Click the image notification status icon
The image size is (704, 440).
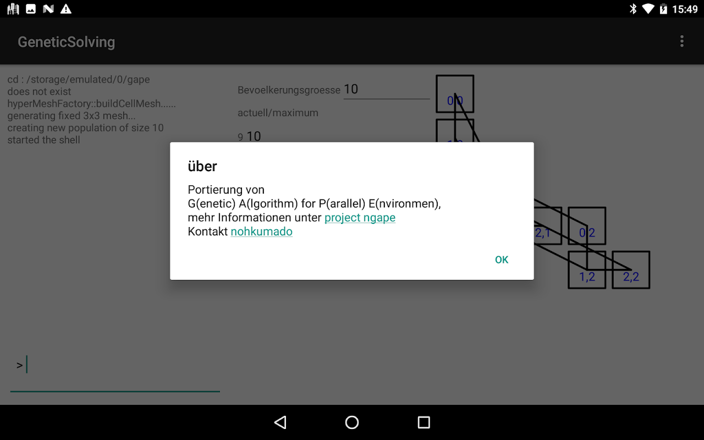31,9
